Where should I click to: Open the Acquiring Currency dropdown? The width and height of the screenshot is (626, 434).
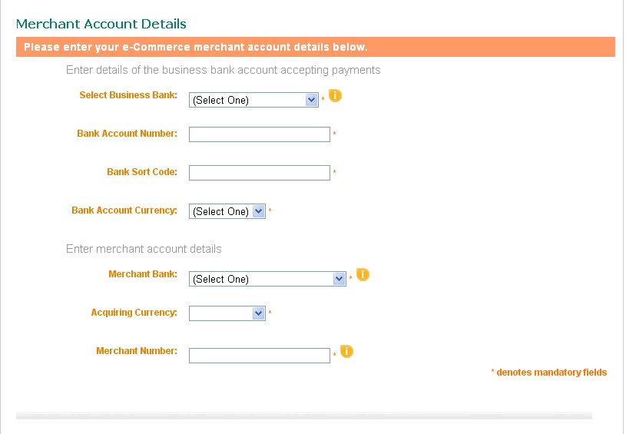(227, 313)
